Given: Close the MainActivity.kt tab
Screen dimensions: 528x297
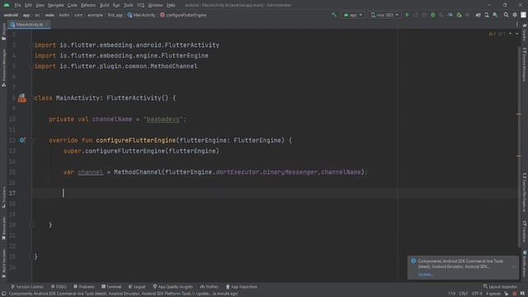Looking at the screenshot, I should click(47, 25).
